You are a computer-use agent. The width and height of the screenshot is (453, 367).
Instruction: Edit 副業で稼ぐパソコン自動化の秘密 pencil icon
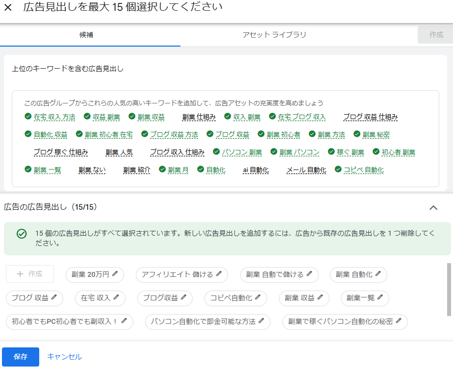(399, 321)
